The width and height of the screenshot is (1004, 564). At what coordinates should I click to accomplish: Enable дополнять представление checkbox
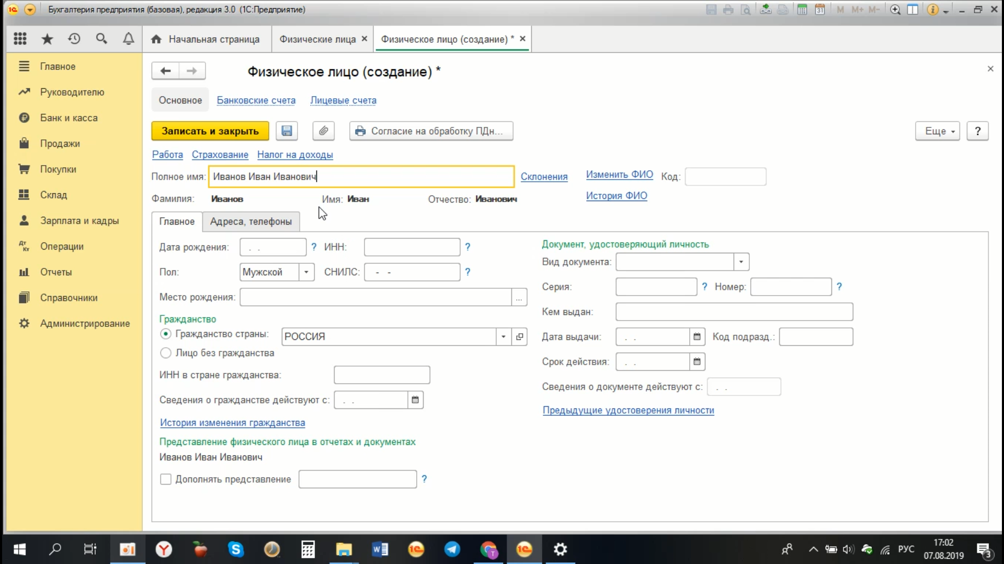(165, 478)
